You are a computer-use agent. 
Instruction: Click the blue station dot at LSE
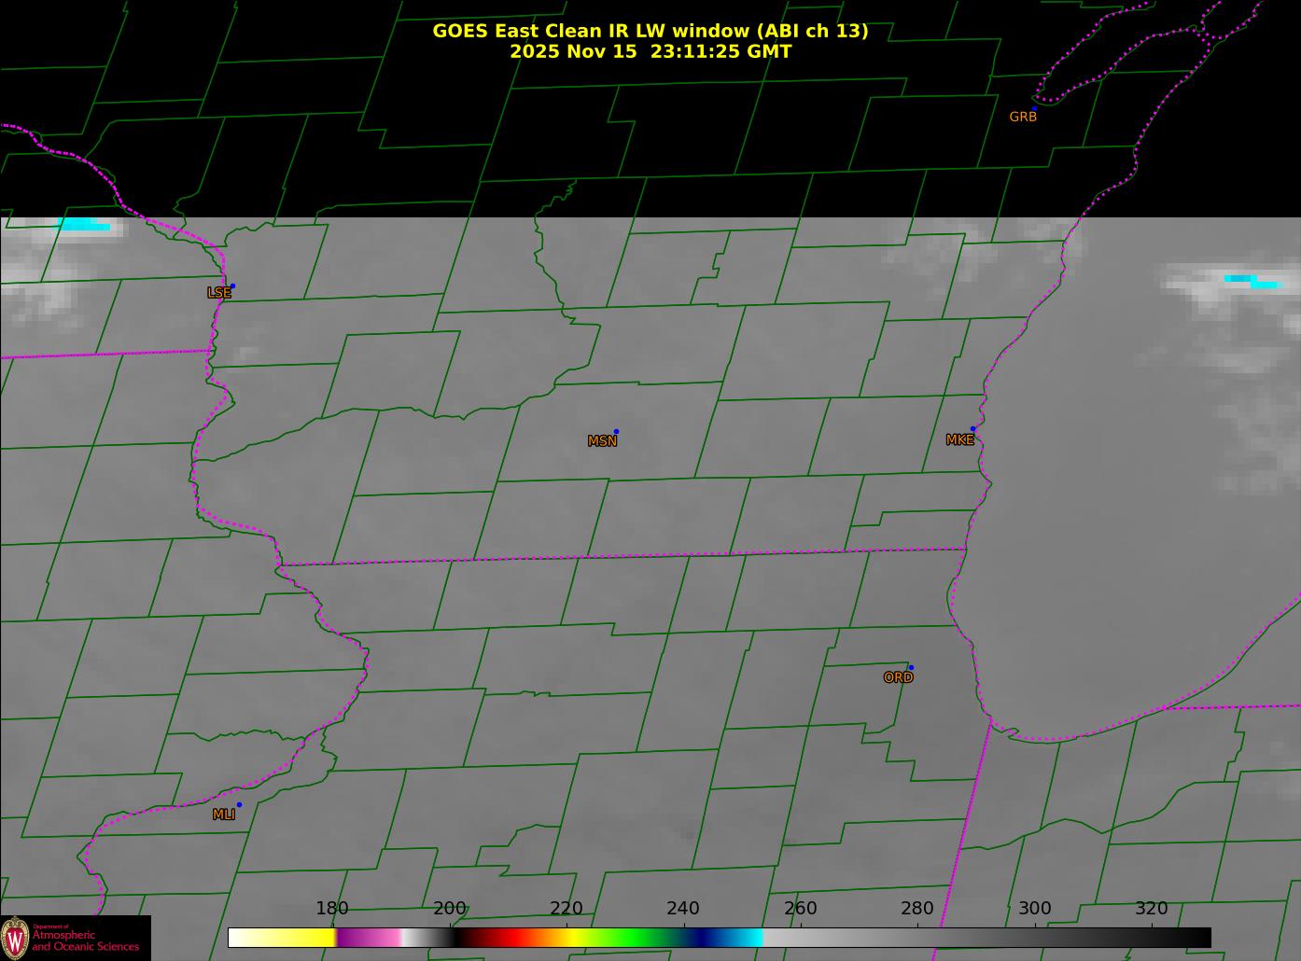pyautogui.click(x=232, y=286)
